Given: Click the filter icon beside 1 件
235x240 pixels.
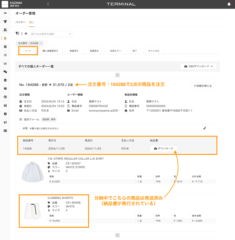Looking at the screenshot, I should coord(17,34).
